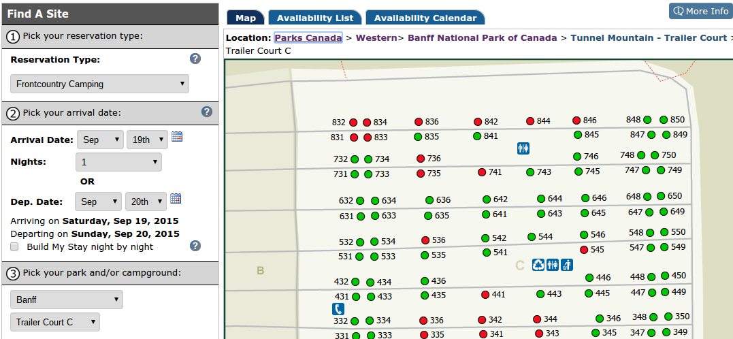Click the help icon beside Build My Stay
This screenshot has width=733, height=339.
tap(195, 246)
